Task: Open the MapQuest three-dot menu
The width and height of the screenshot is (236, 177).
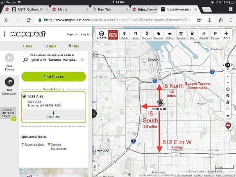Action: pyautogui.click(x=5, y=34)
